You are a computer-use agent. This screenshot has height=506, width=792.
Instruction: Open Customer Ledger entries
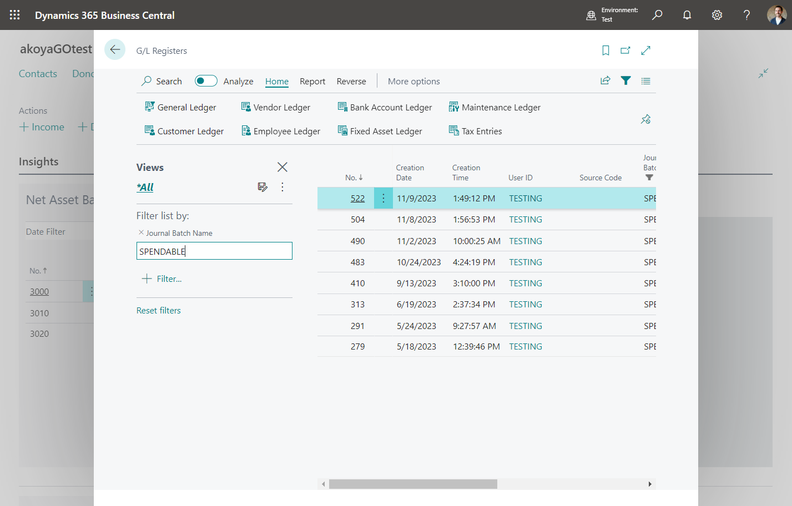pos(184,131)
